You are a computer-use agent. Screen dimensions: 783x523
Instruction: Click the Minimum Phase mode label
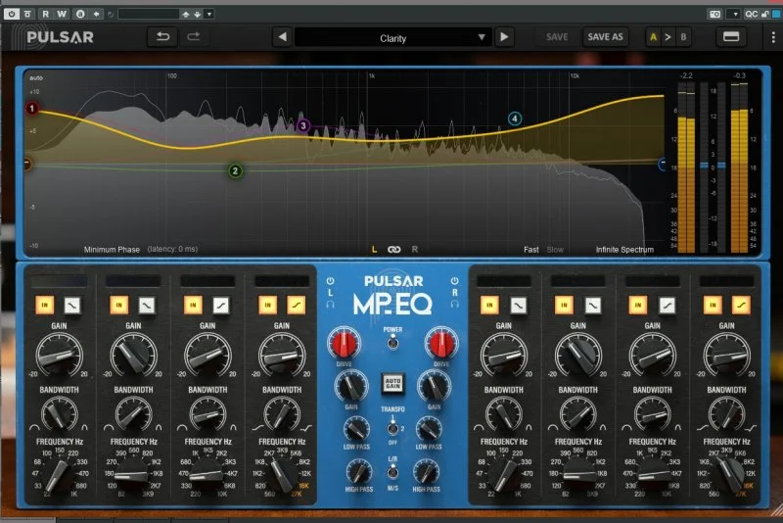click(x=112, y=250)
